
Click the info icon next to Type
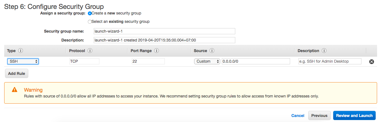[x=20, y=51]
